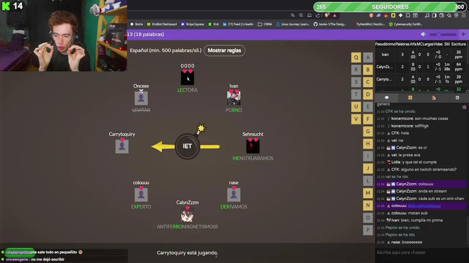
Task: Click the C letter tile
Action: click(368, 82)
